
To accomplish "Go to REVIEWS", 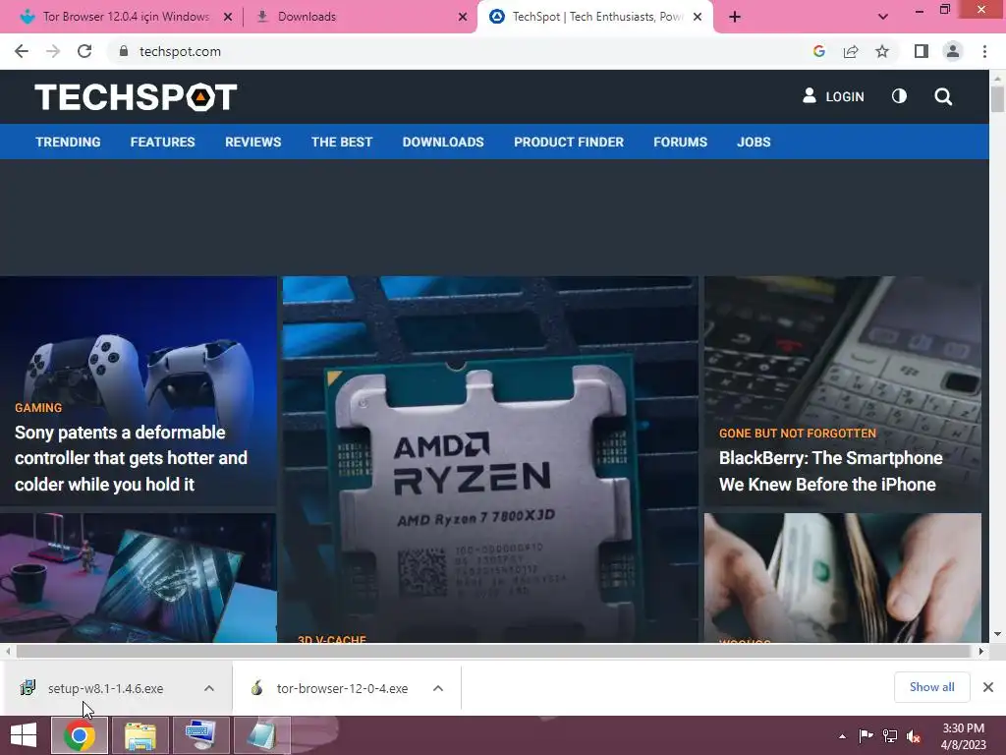I will 252,142.
